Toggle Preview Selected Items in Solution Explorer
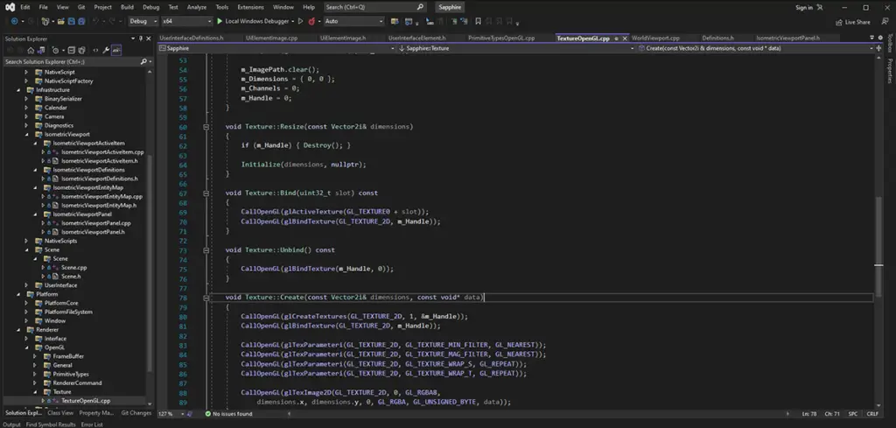Screen dimensions: 896x428 tap(116, 50)
